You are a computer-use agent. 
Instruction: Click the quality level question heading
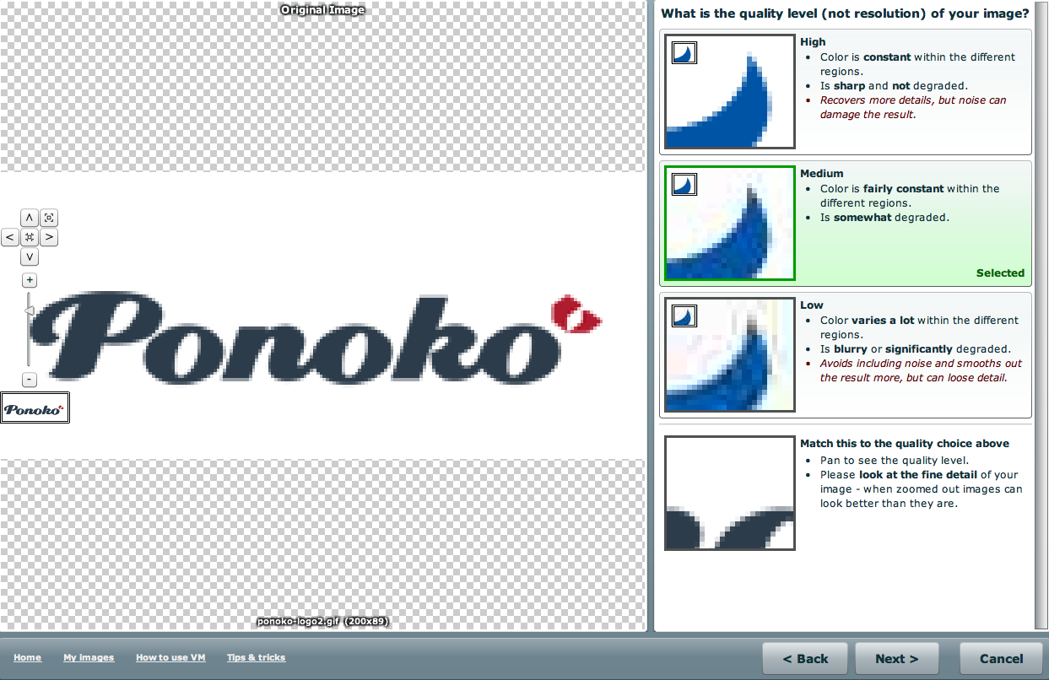tap(845, 13)
